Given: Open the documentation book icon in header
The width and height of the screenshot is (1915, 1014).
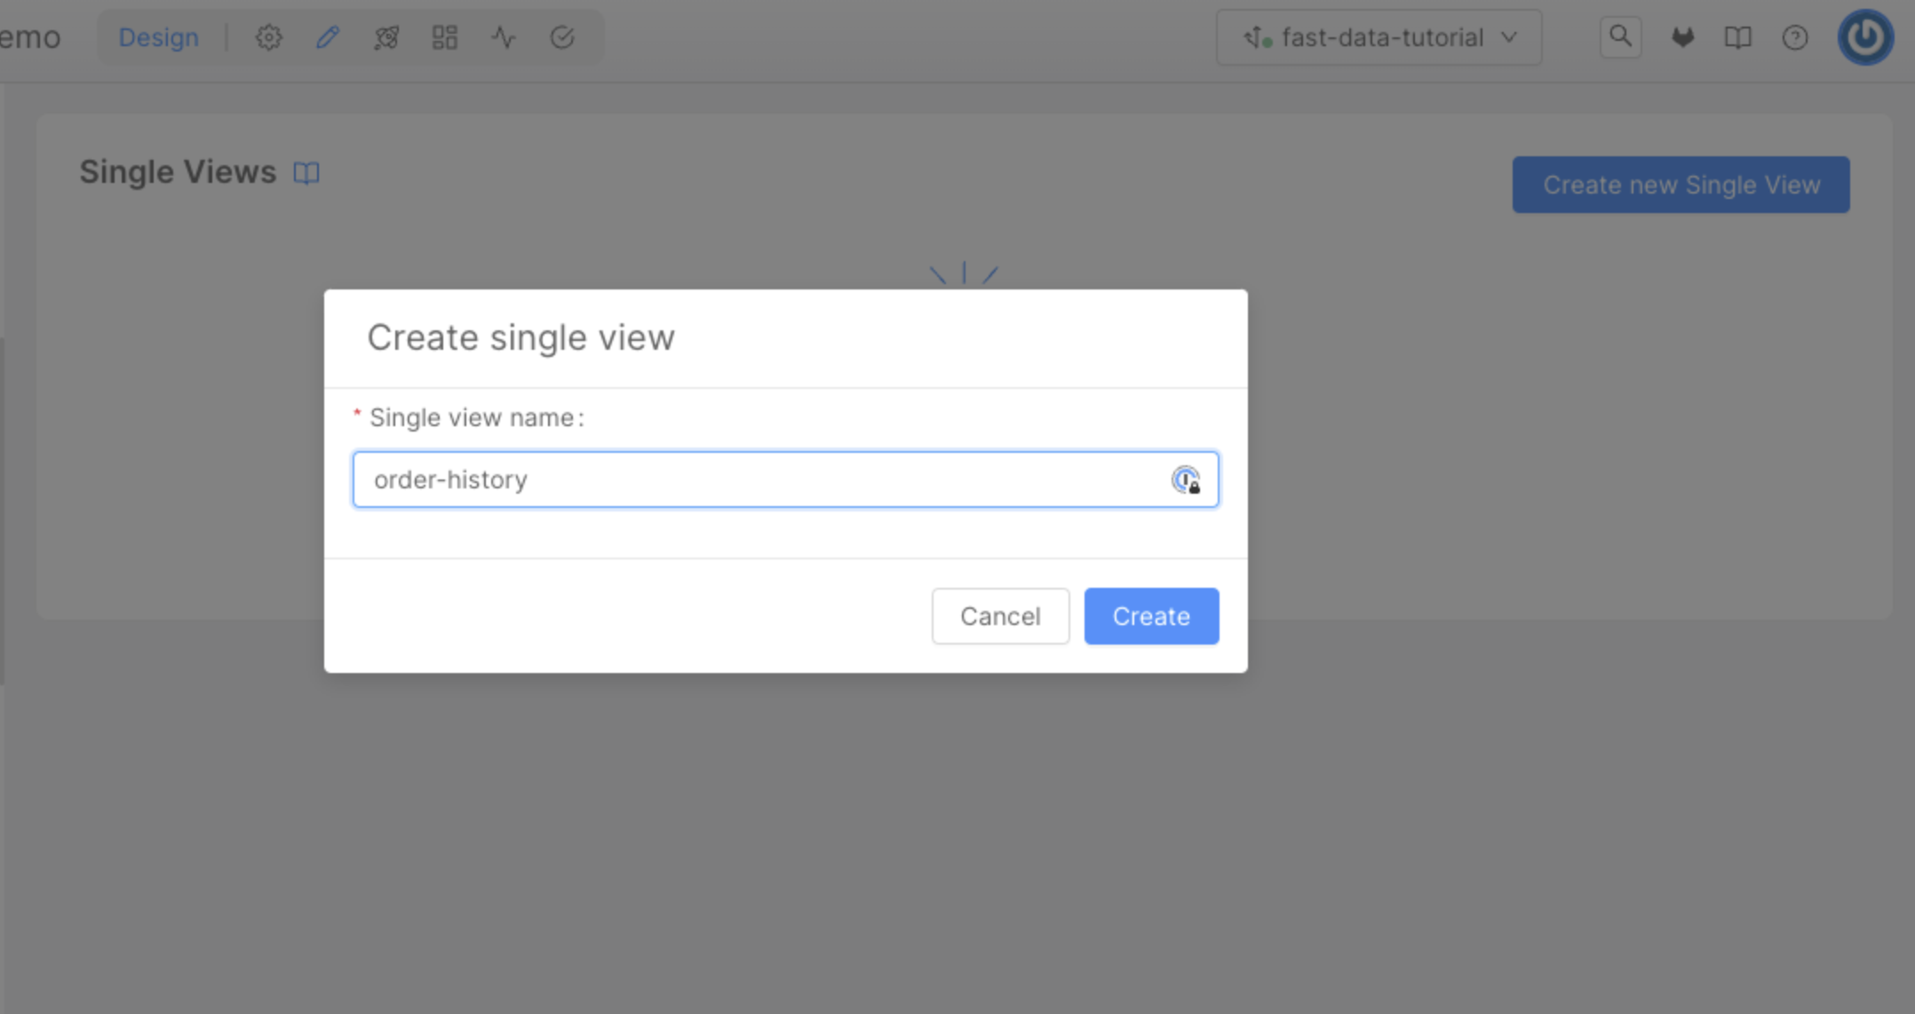Looking at the screenshot, I should [x=1738, y=37].
